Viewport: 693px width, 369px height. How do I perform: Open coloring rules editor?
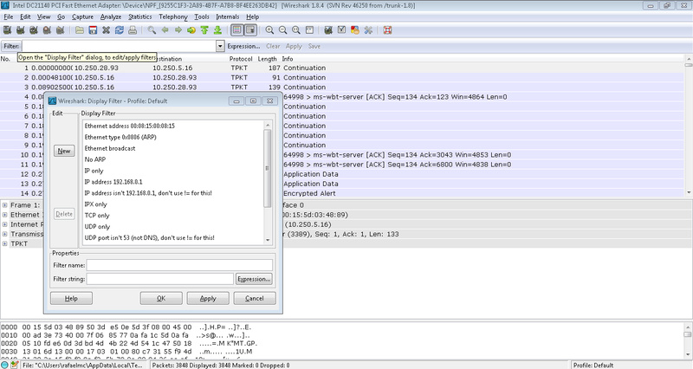[355, 30]
